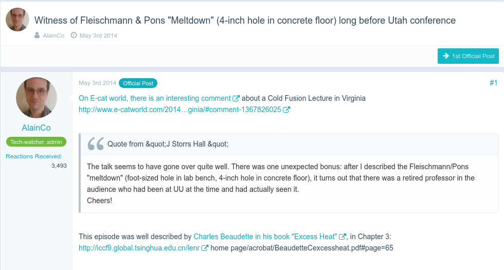The image size is (504, 270).
Task: Click the 1st Official Post button
Action: coord(468,56)
